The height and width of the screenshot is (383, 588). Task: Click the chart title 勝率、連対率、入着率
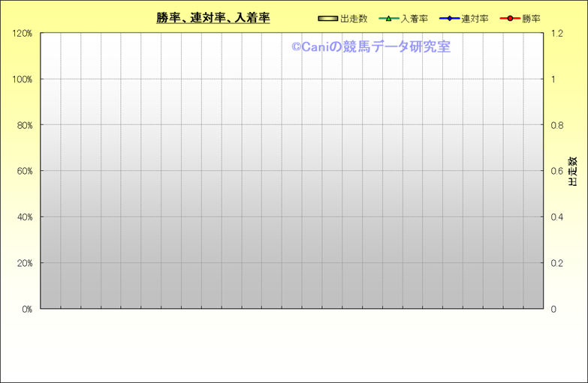click(x=213, y=18)
